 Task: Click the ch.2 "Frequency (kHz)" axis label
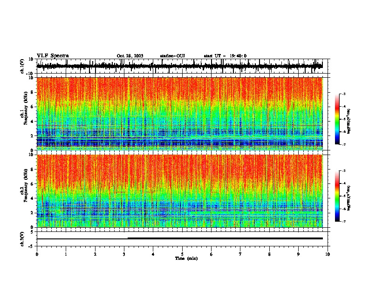click(x=26, y=185)
